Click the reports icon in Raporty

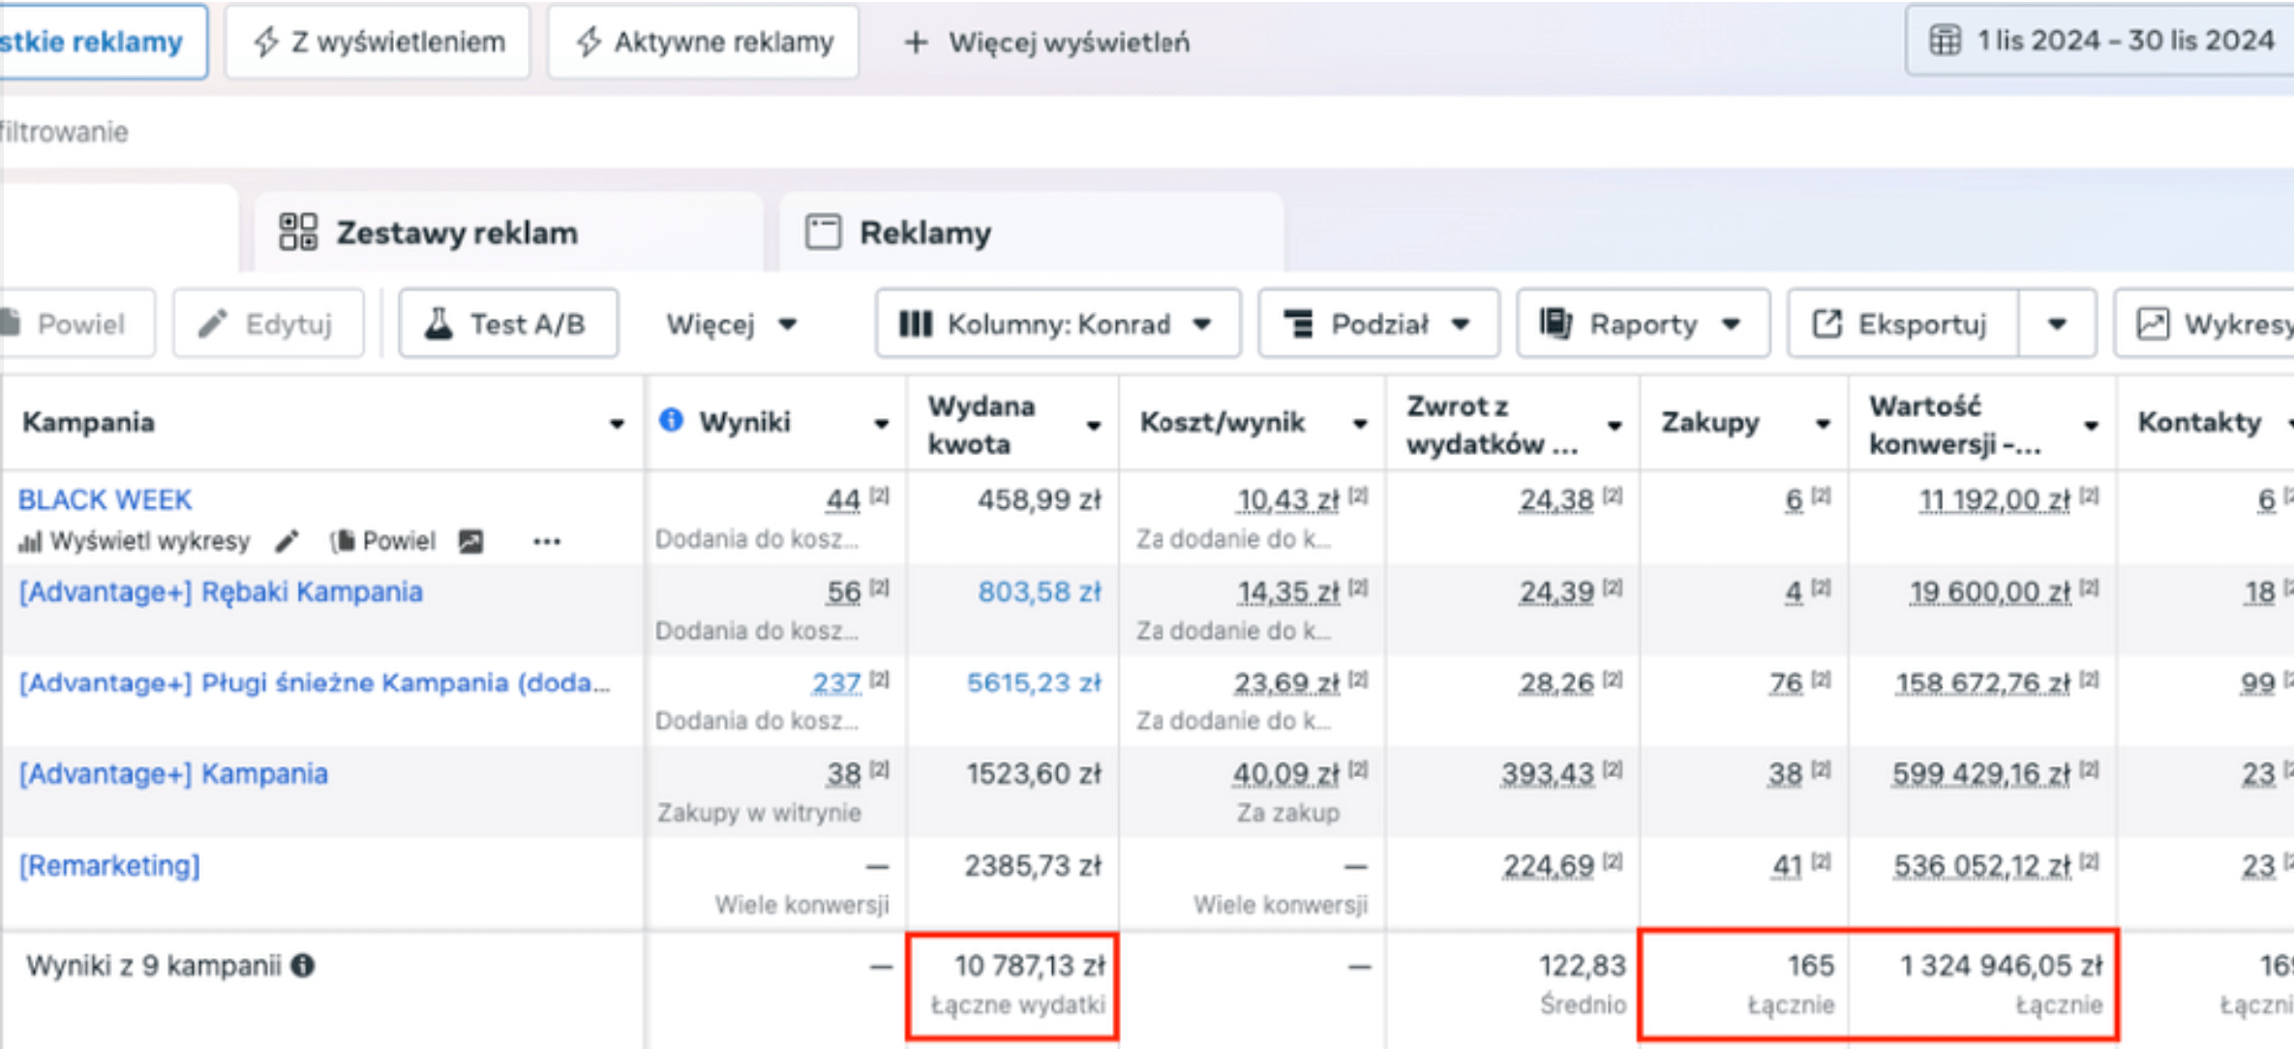[x=1556, y=323]
